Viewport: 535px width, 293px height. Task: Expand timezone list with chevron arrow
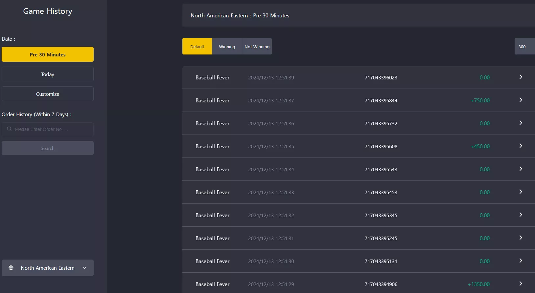tap(84, 268)
